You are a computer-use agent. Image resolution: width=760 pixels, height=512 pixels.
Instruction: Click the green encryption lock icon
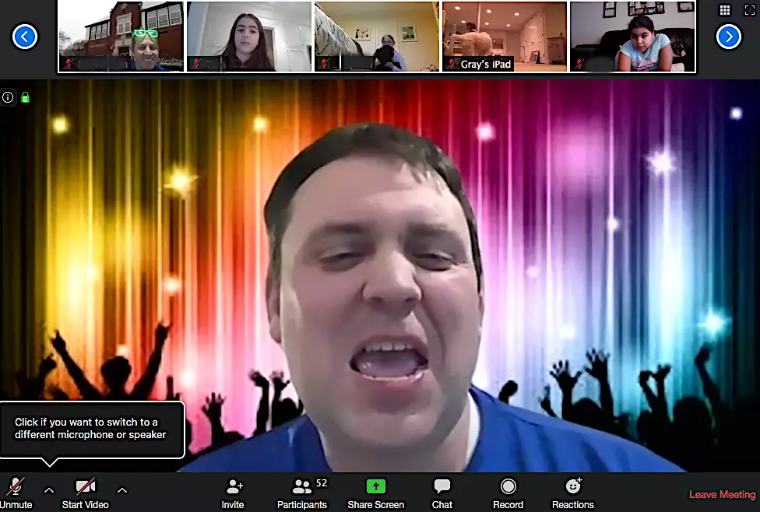point(25,97)
